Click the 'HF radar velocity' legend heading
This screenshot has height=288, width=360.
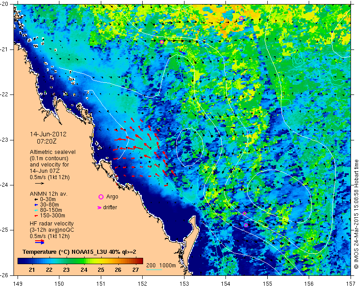[52, 224]
